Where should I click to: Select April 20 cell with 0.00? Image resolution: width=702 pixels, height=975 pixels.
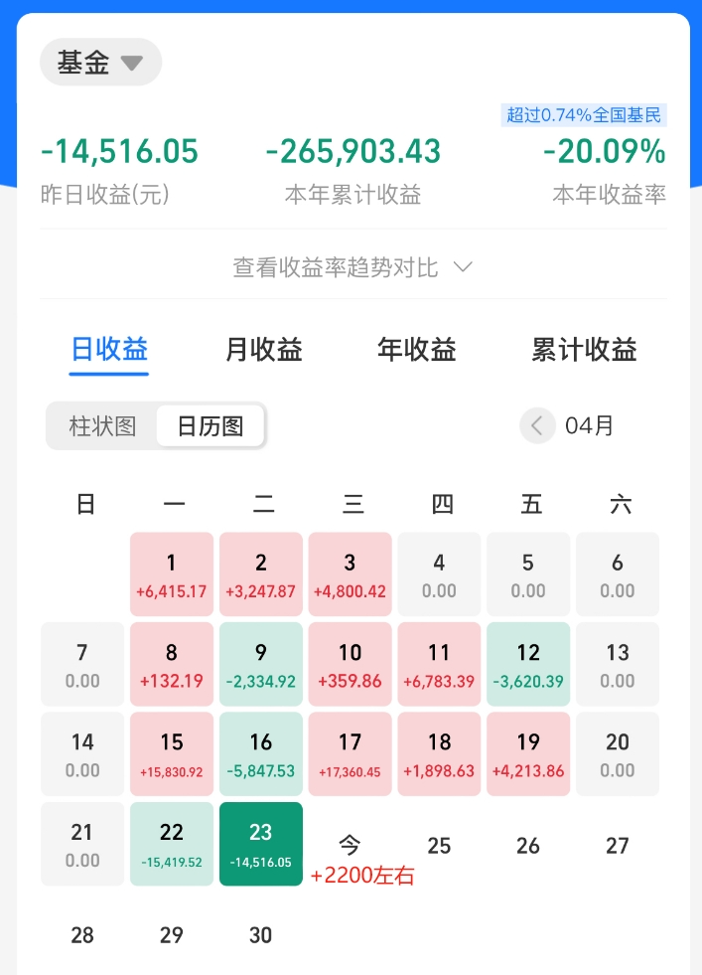618,753
